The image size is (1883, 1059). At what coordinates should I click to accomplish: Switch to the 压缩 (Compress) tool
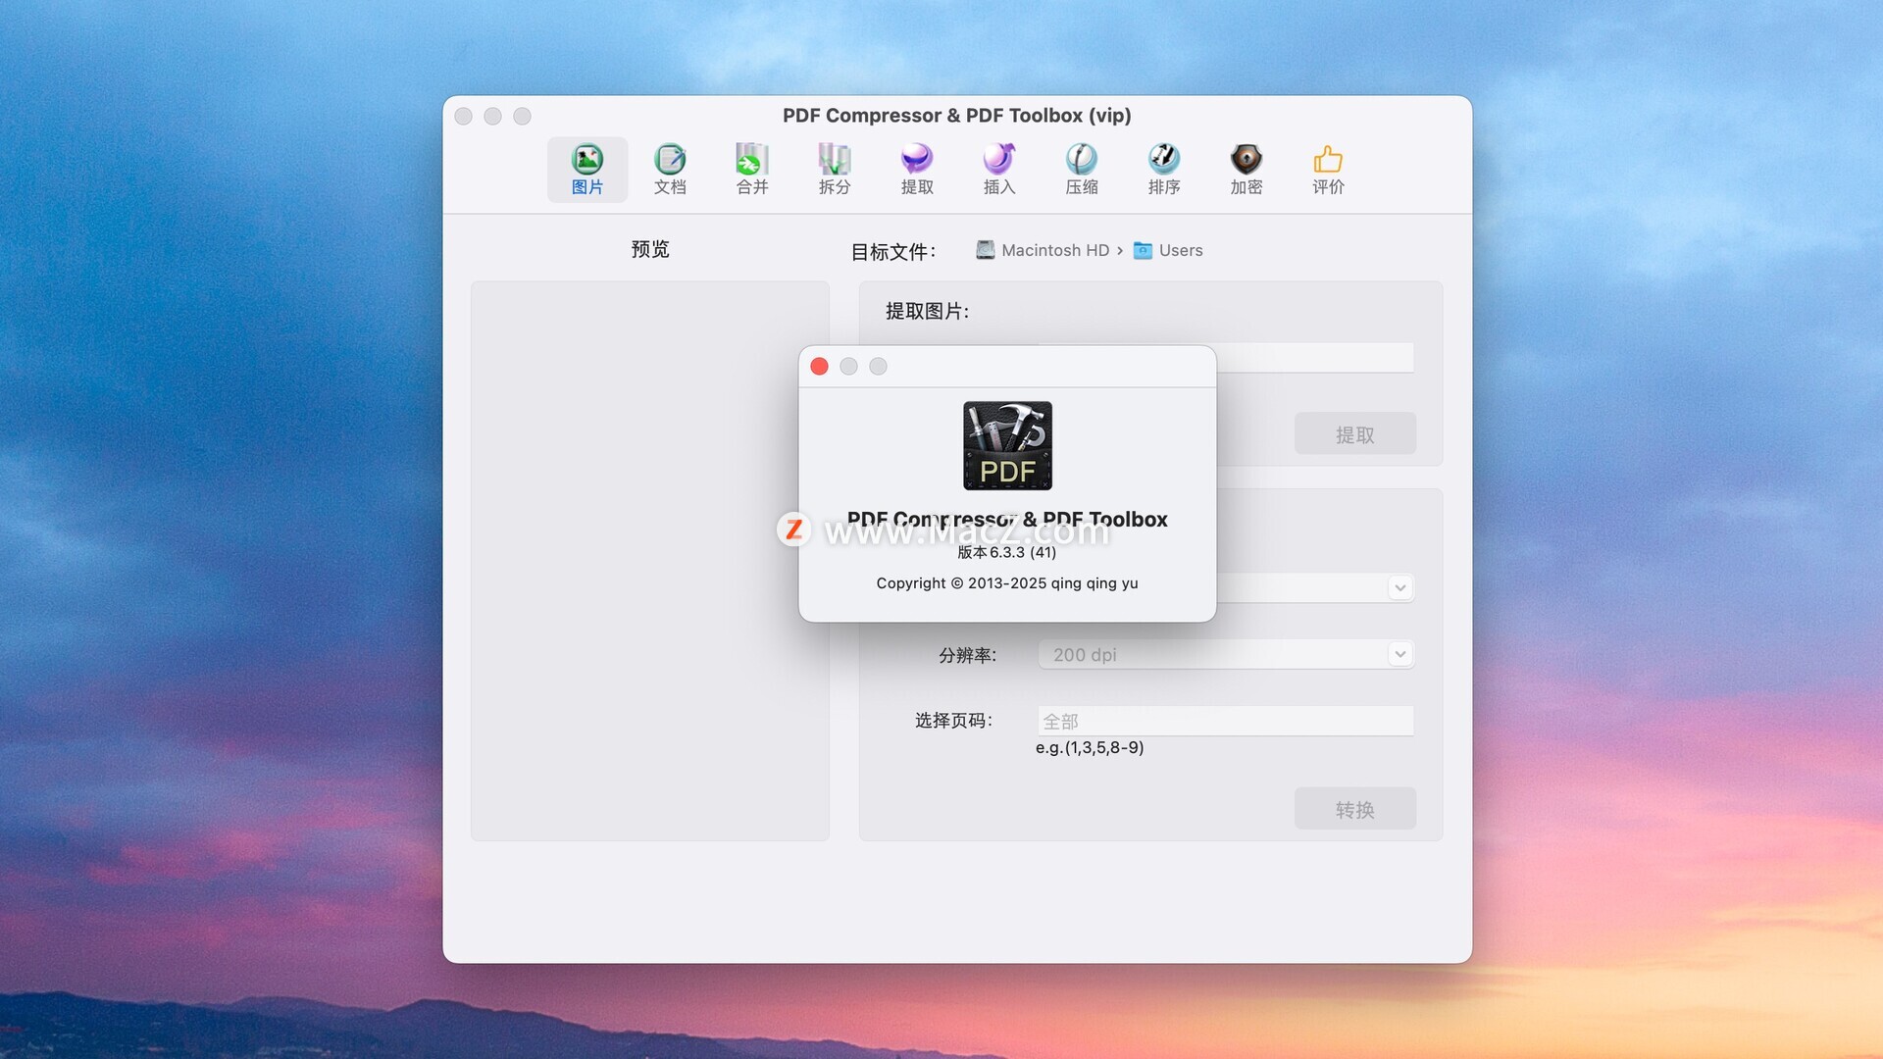pos(1082,170)
